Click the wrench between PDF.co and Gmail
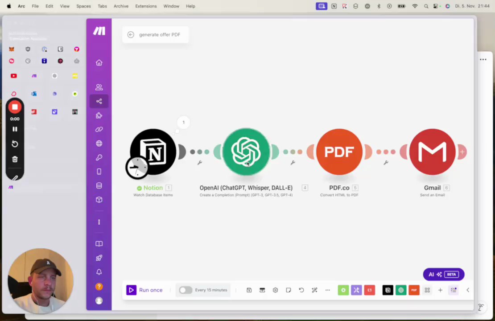Screen dimensions: 495x321 coord(386,163)
